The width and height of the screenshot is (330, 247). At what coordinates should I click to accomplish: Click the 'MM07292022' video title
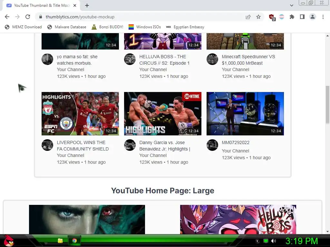tap(236, 142)
